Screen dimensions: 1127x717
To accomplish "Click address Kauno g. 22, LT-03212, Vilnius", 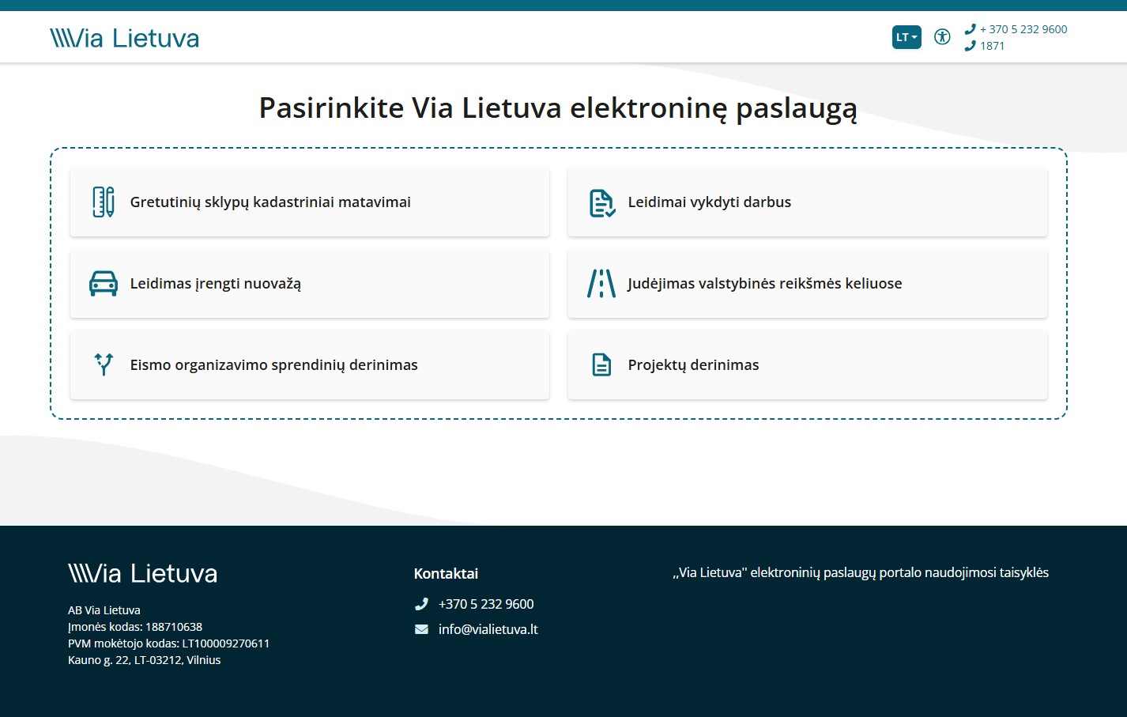I will [145, 660].
